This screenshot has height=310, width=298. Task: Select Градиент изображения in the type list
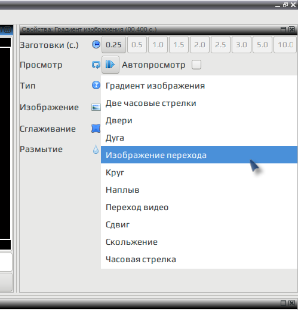[199, 86]
